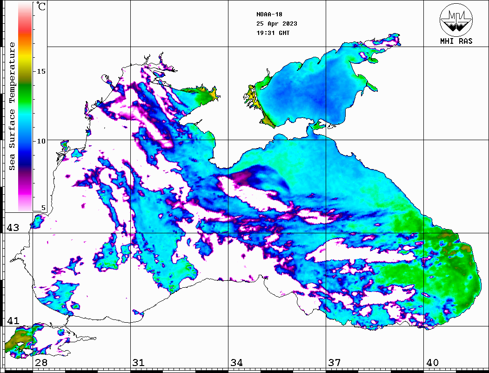Click the °C unit label

tap(41, 6)
